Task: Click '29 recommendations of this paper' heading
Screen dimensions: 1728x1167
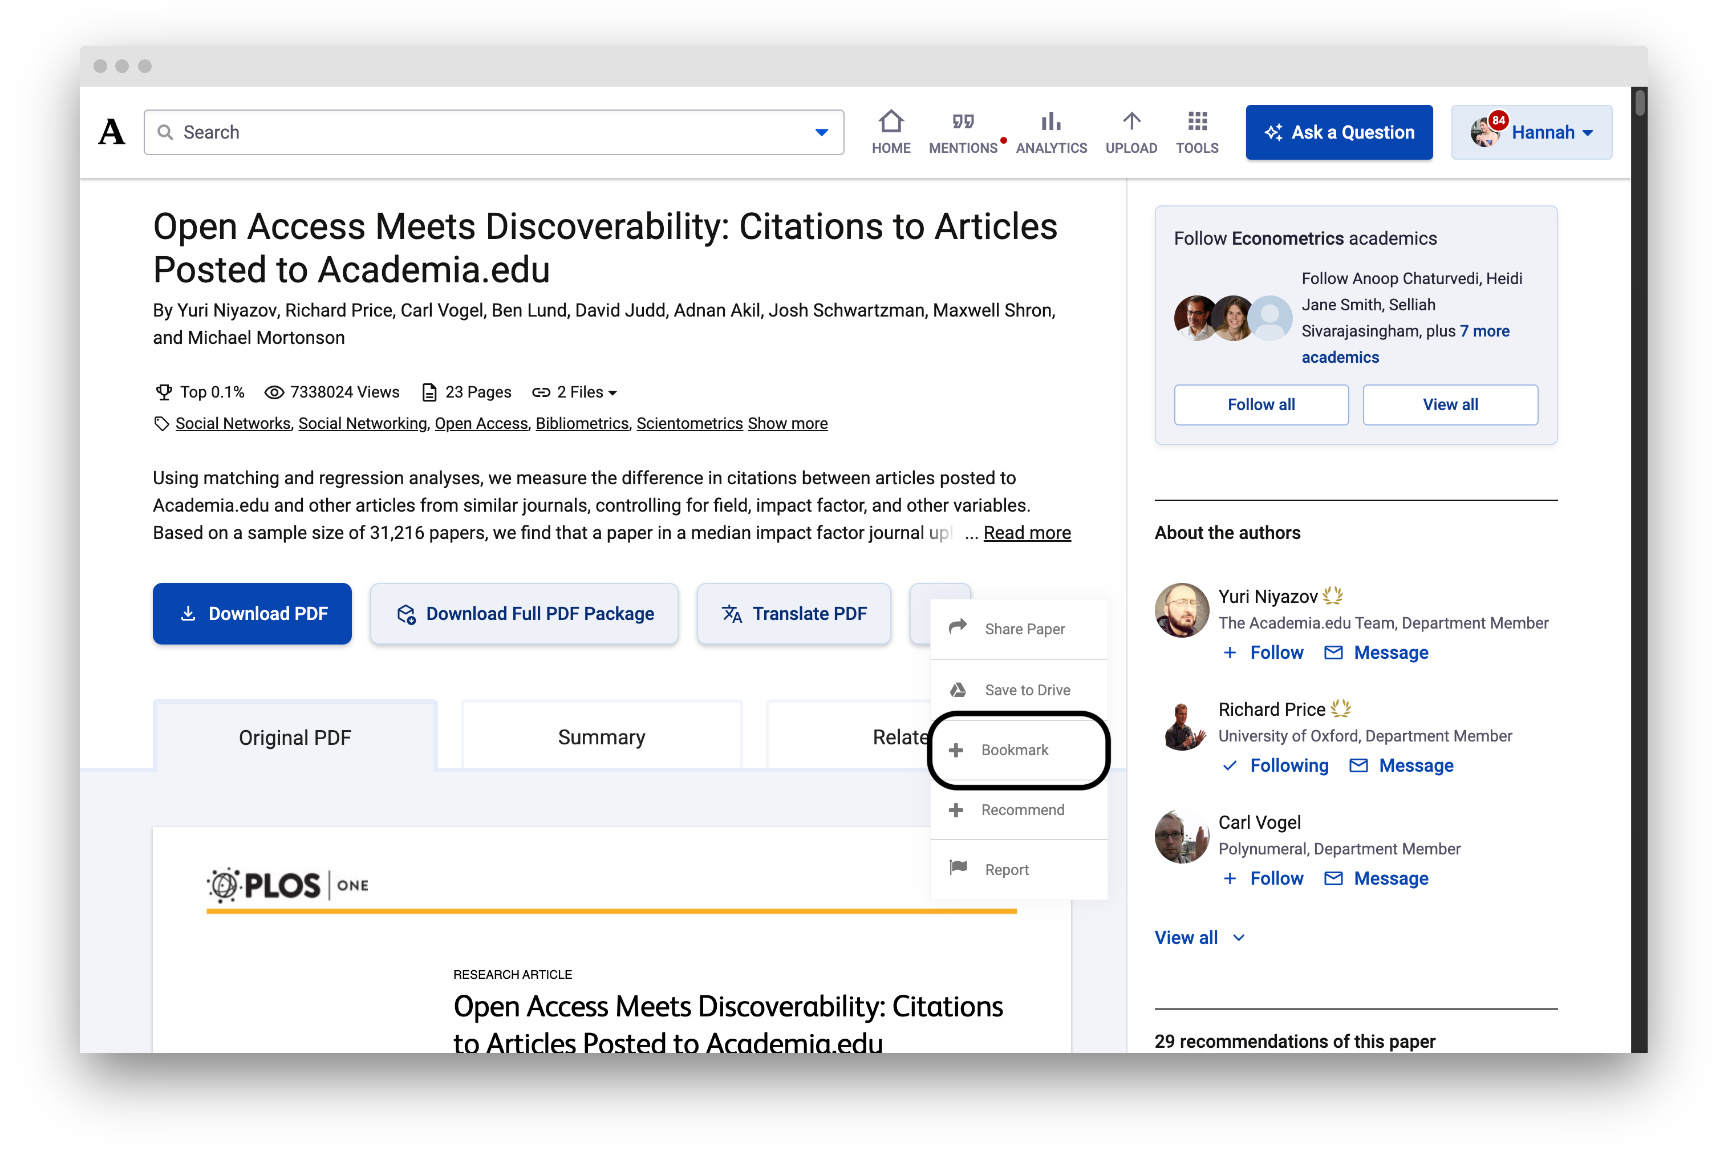Action: (1295, 1042)
